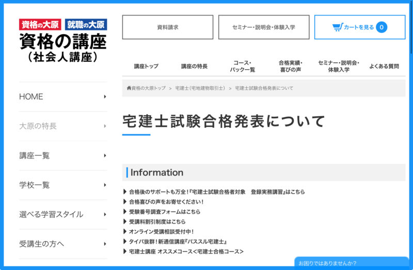This screenshot has width=413, height=270.
Task: Expand the HOME sidebar arrow
Action: 105,97
